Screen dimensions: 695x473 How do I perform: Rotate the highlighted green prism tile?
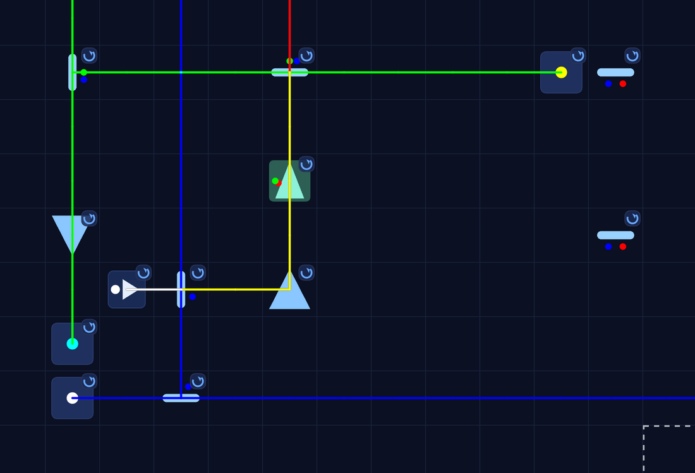click(x=306, y=165)
